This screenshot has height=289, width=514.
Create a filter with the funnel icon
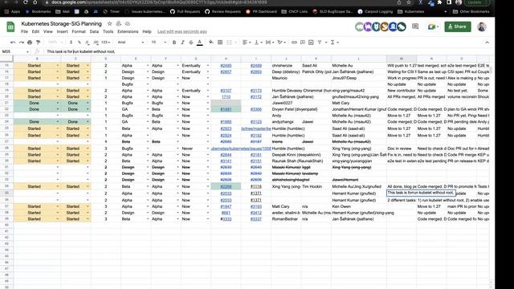tap(320, 43)
